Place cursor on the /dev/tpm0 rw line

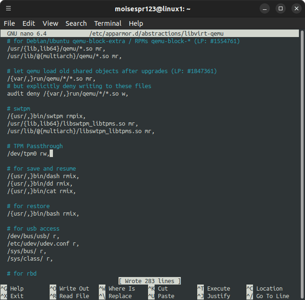28,154
